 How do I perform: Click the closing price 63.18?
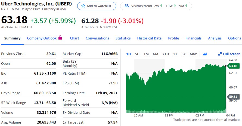[14, 20]
